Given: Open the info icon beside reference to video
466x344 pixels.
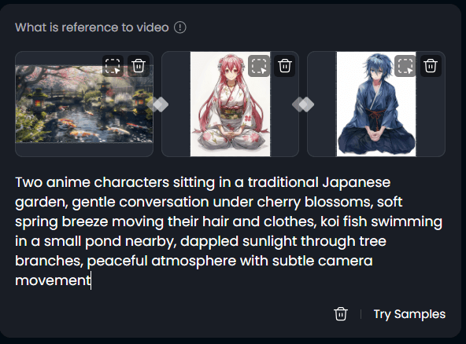Looking at the screenshot, I should (179, 27).
